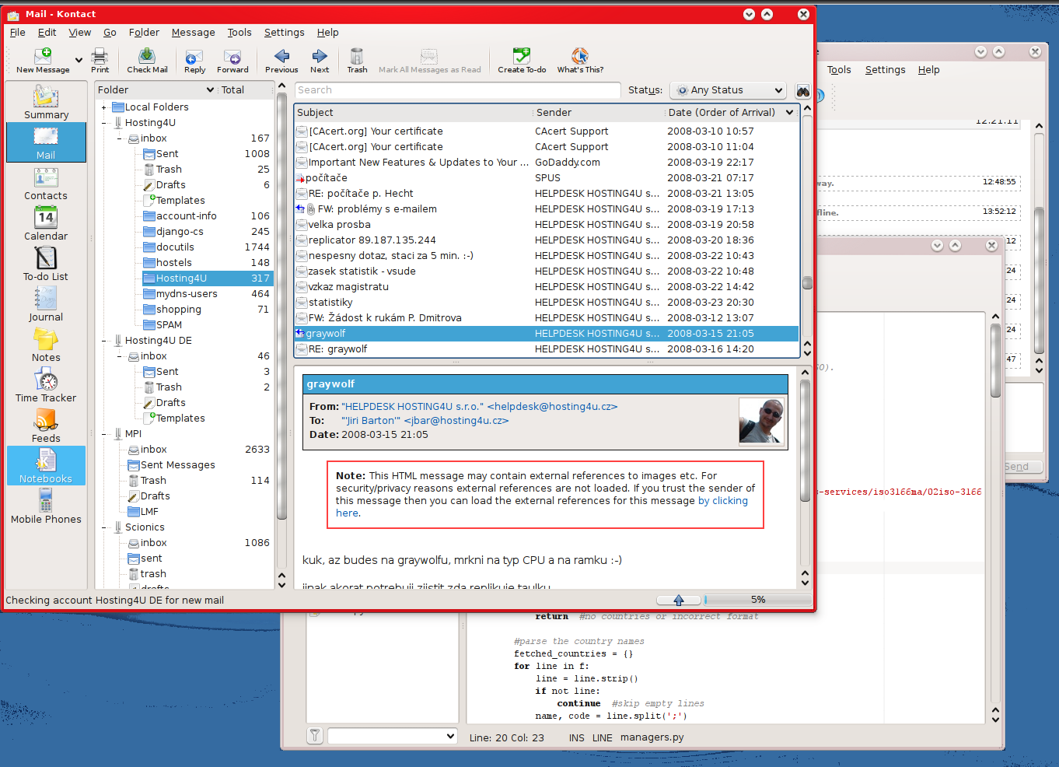Check Mail using the toolbar icon
1059x767 pixels.
[147, 56]
